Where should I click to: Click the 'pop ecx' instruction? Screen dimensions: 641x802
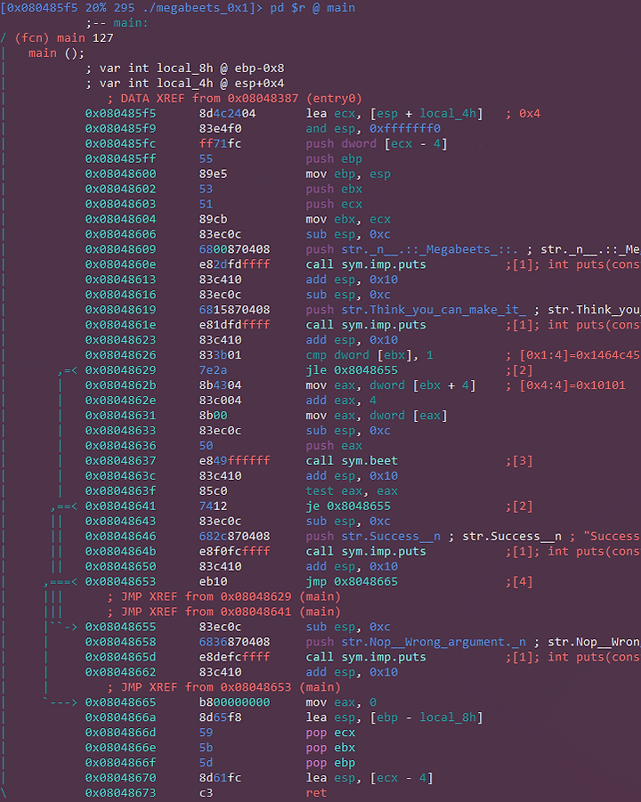[x=330, y=733]
